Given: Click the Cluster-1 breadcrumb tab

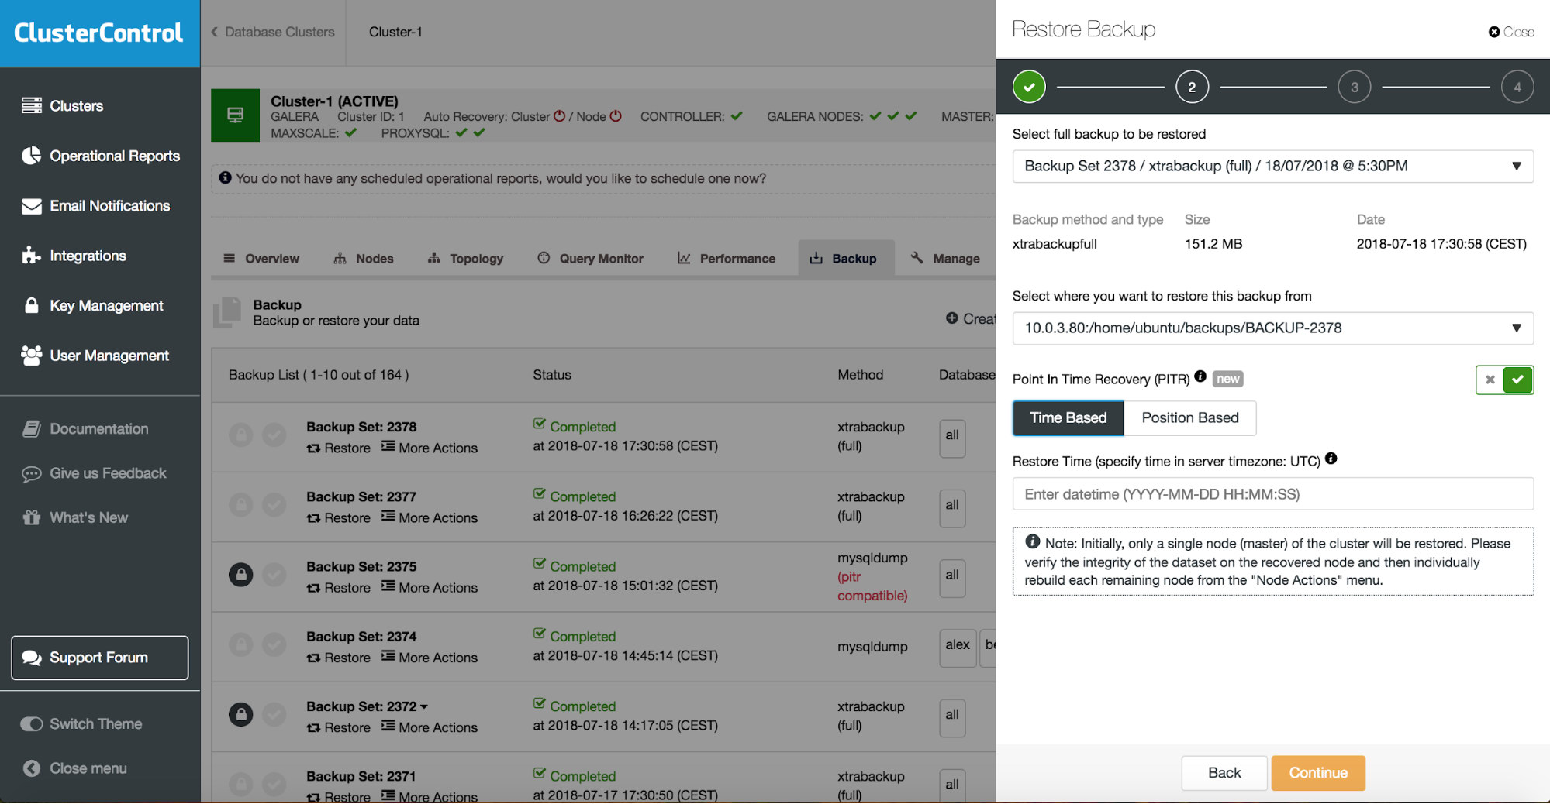Looking at the screenshot, I should pyautogui.click(x=395, y=32).
